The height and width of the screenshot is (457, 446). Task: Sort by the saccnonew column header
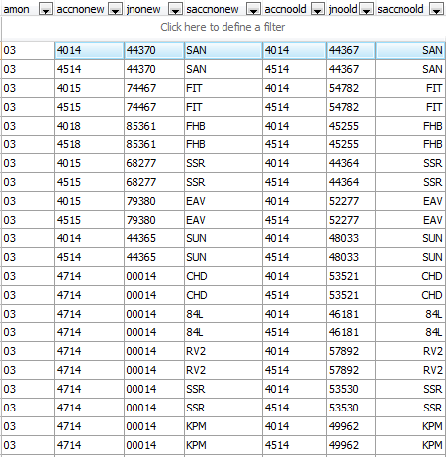click(x=213, y=9)
